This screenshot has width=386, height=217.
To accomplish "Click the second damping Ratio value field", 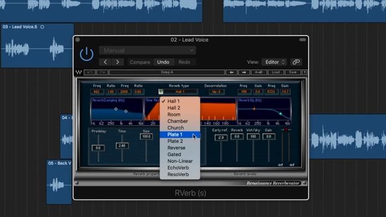I will pyautogui.click(x=138, y=92).
